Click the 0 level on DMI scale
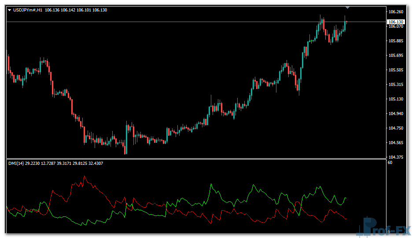 [x=389, y=231]
